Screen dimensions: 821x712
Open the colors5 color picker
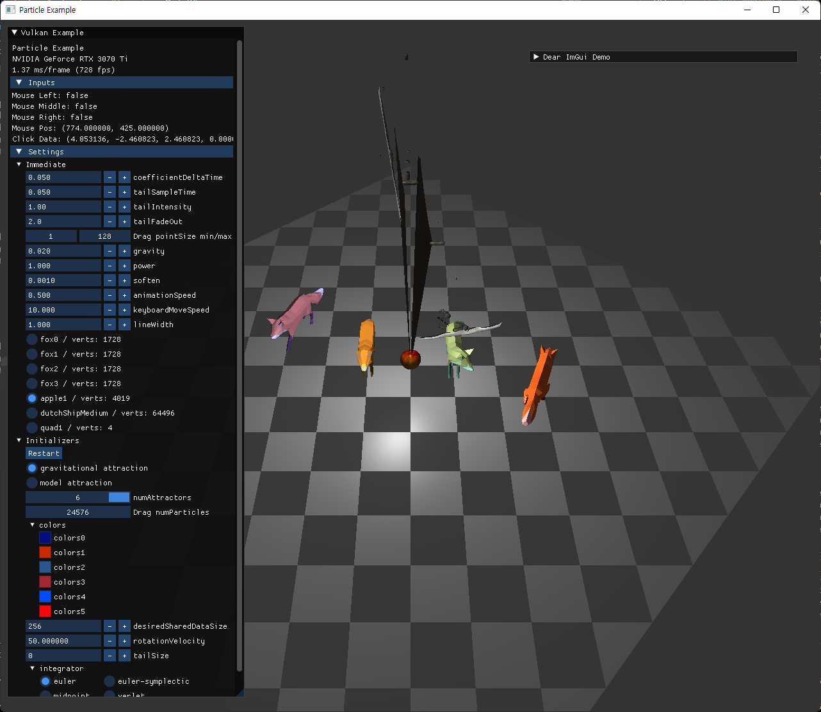pyautogui.click(x=45, y=611)
